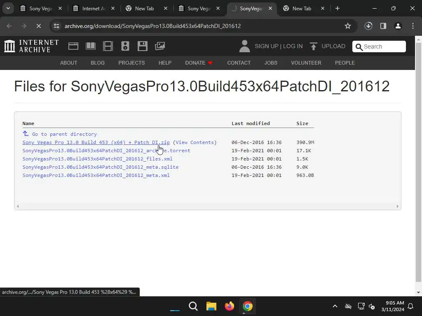Open the DONATE menu item
Viewport: 422px width, 316px height.
(199, 63)
